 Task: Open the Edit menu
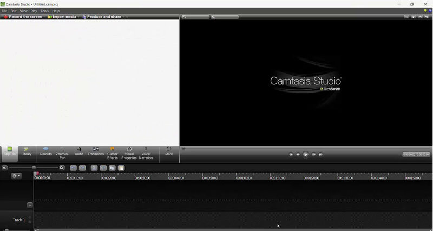pos(14,11)
